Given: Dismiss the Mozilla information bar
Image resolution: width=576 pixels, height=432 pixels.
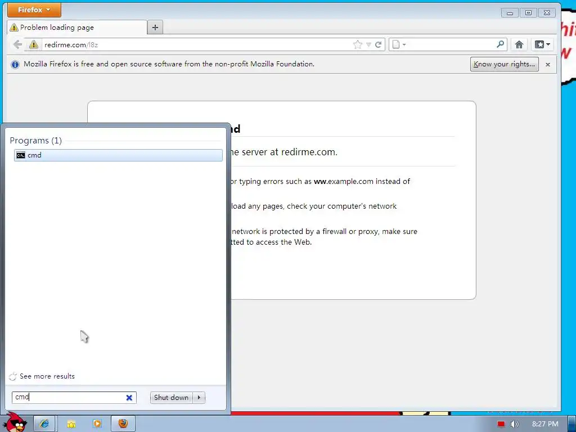Looking at the screenshot, I should 548,65.
